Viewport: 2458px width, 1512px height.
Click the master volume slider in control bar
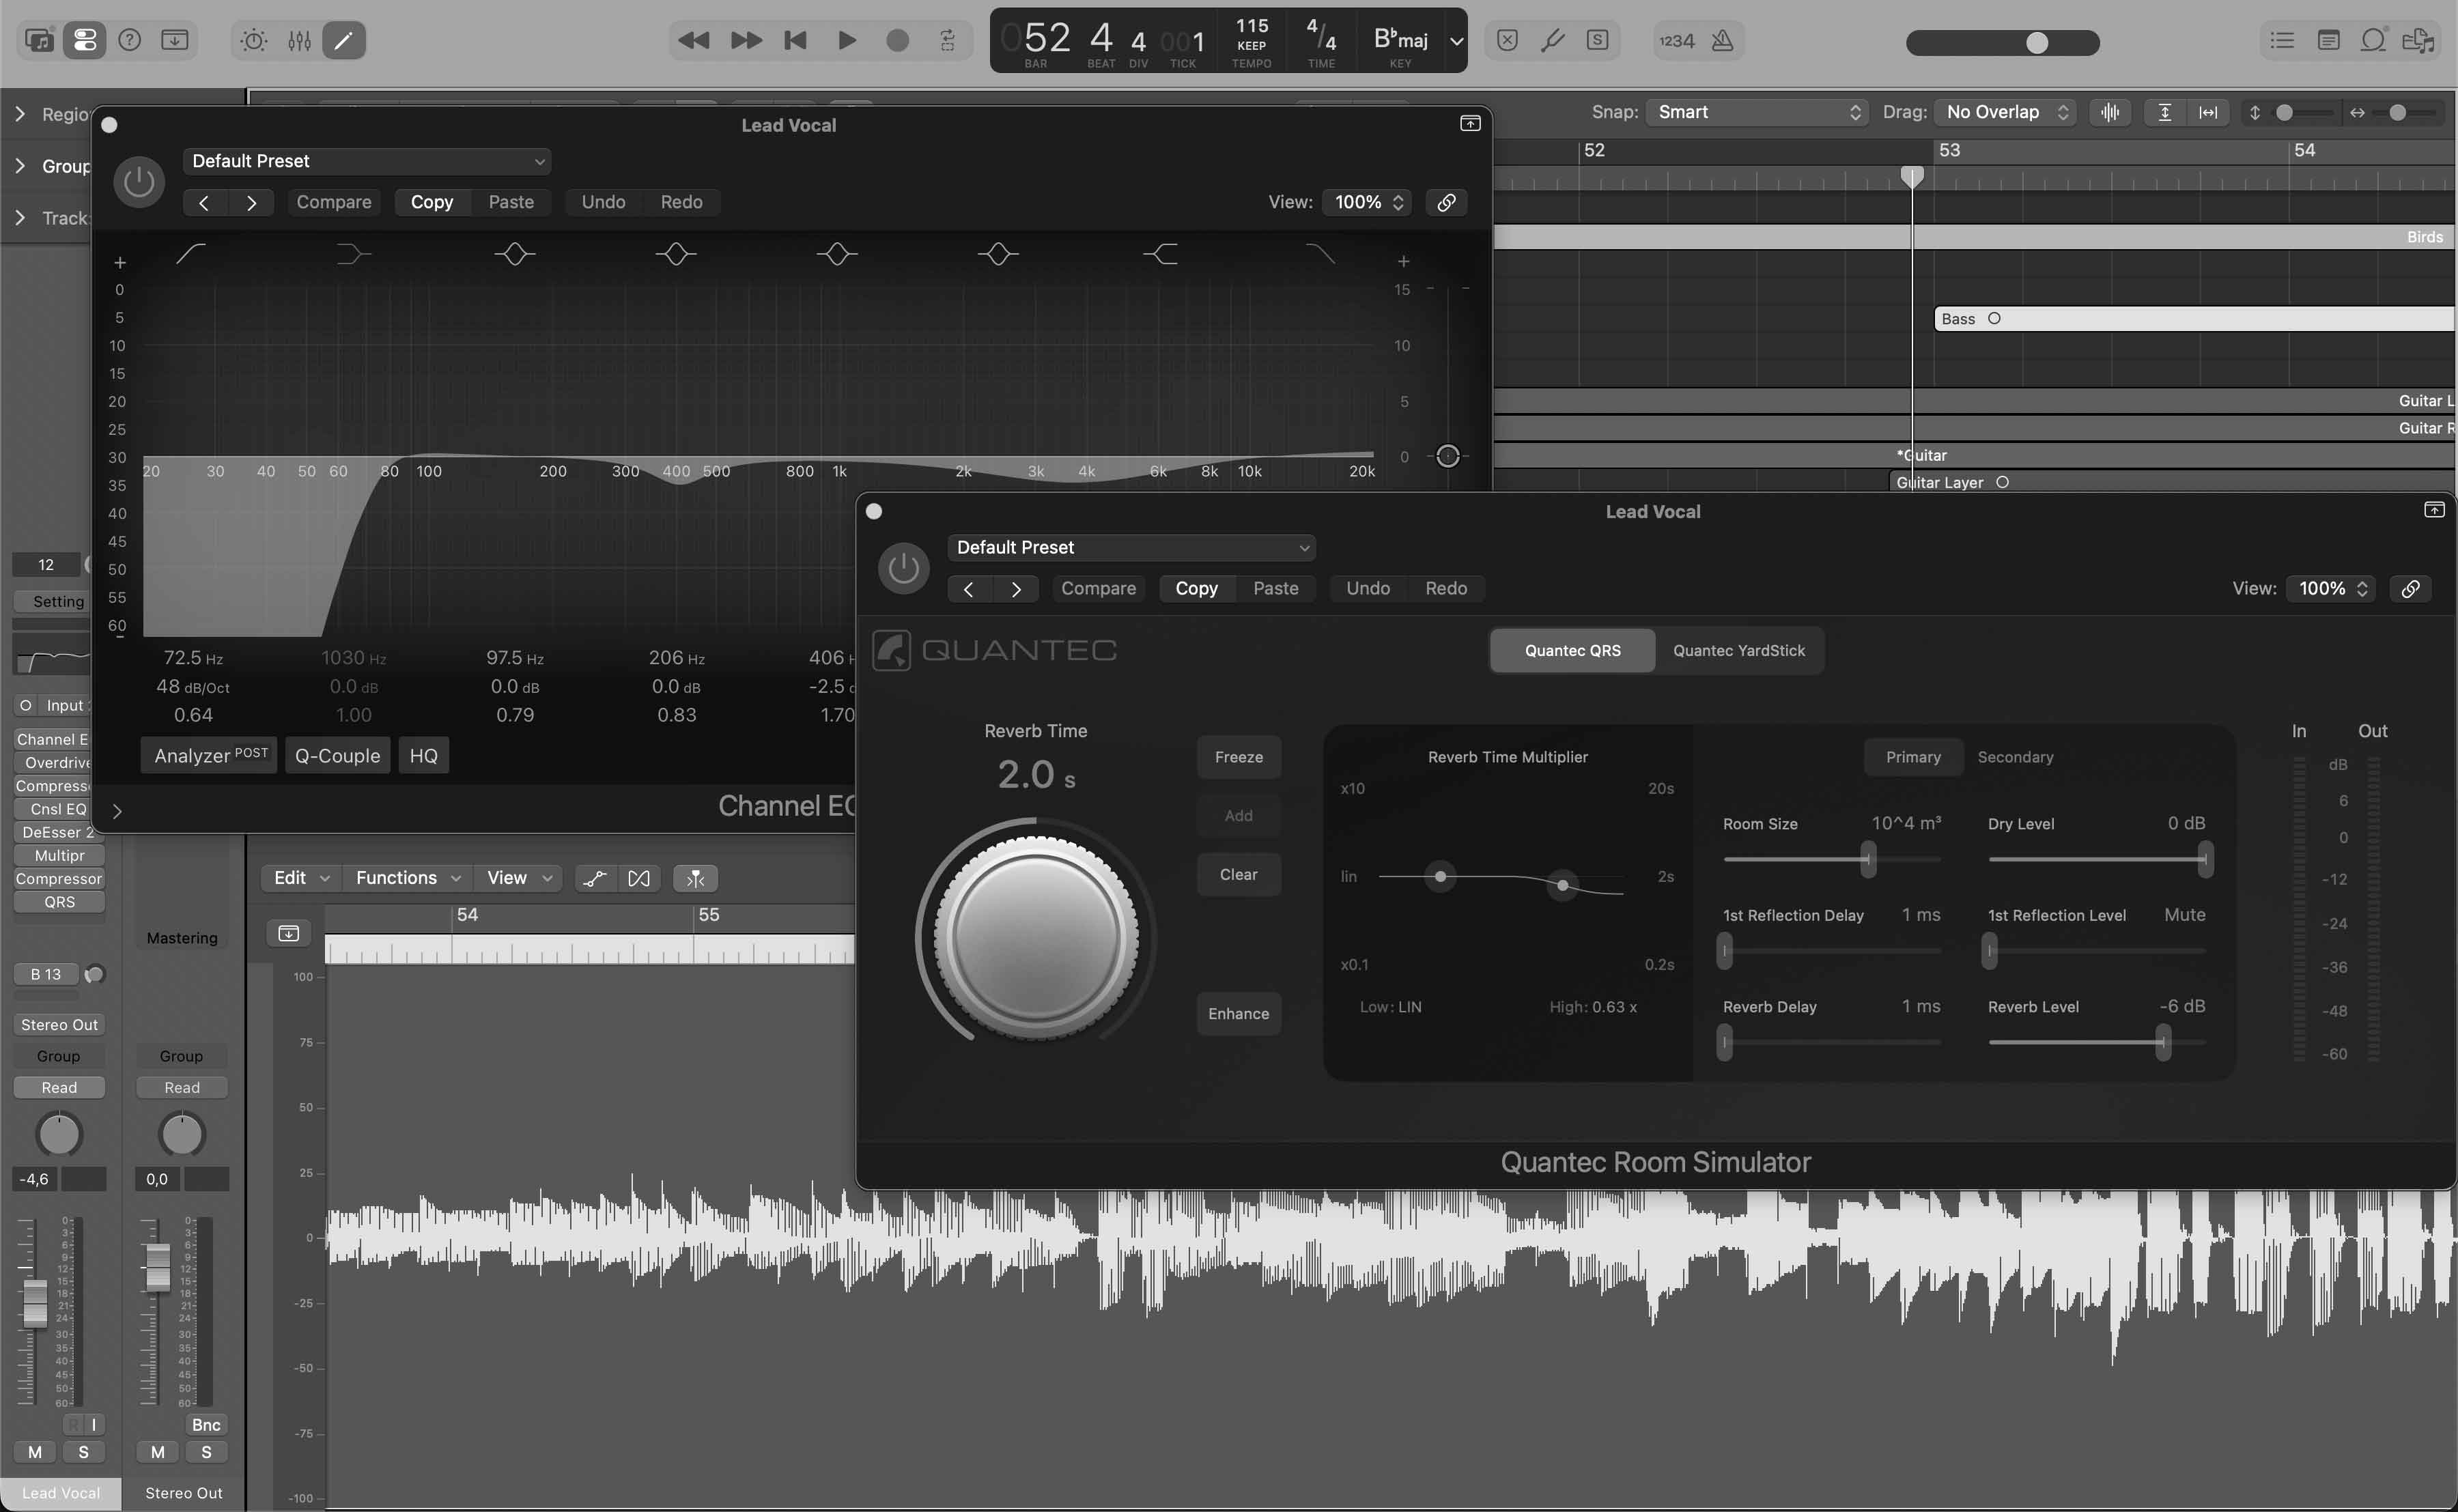pyautogui.click(x=2003, y=42)
